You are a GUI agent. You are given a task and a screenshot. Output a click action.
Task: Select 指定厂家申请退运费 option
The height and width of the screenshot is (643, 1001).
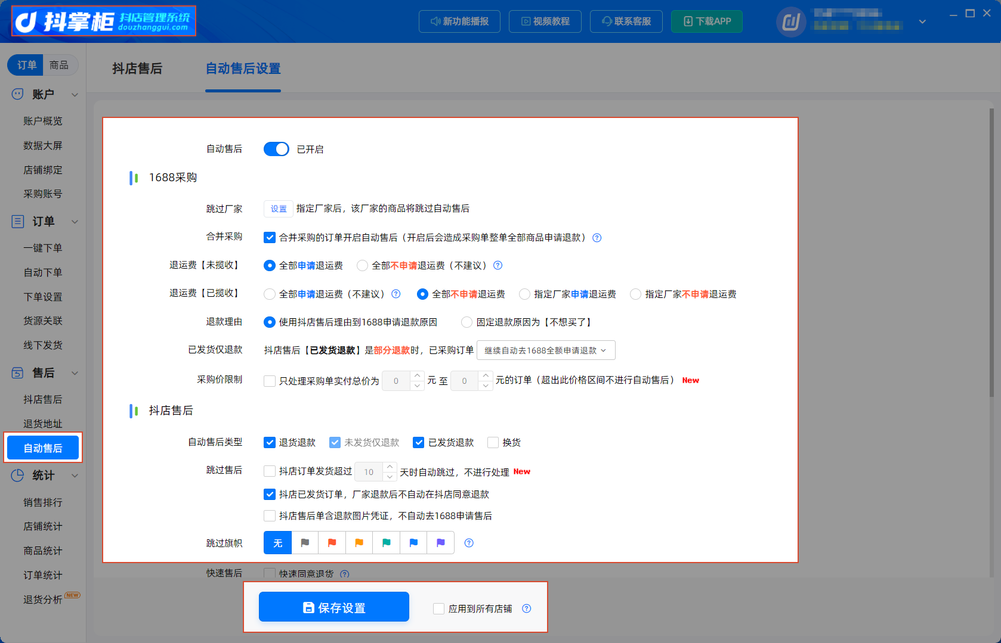click(524, 294)
